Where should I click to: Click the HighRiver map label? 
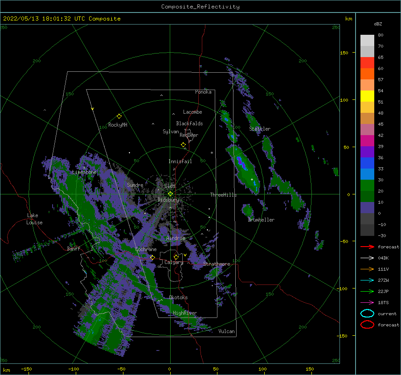point(185,313)
